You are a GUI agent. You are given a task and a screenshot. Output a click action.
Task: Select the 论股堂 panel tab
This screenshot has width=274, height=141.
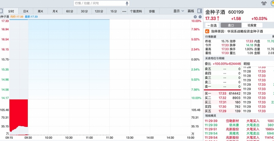(252, 25)
